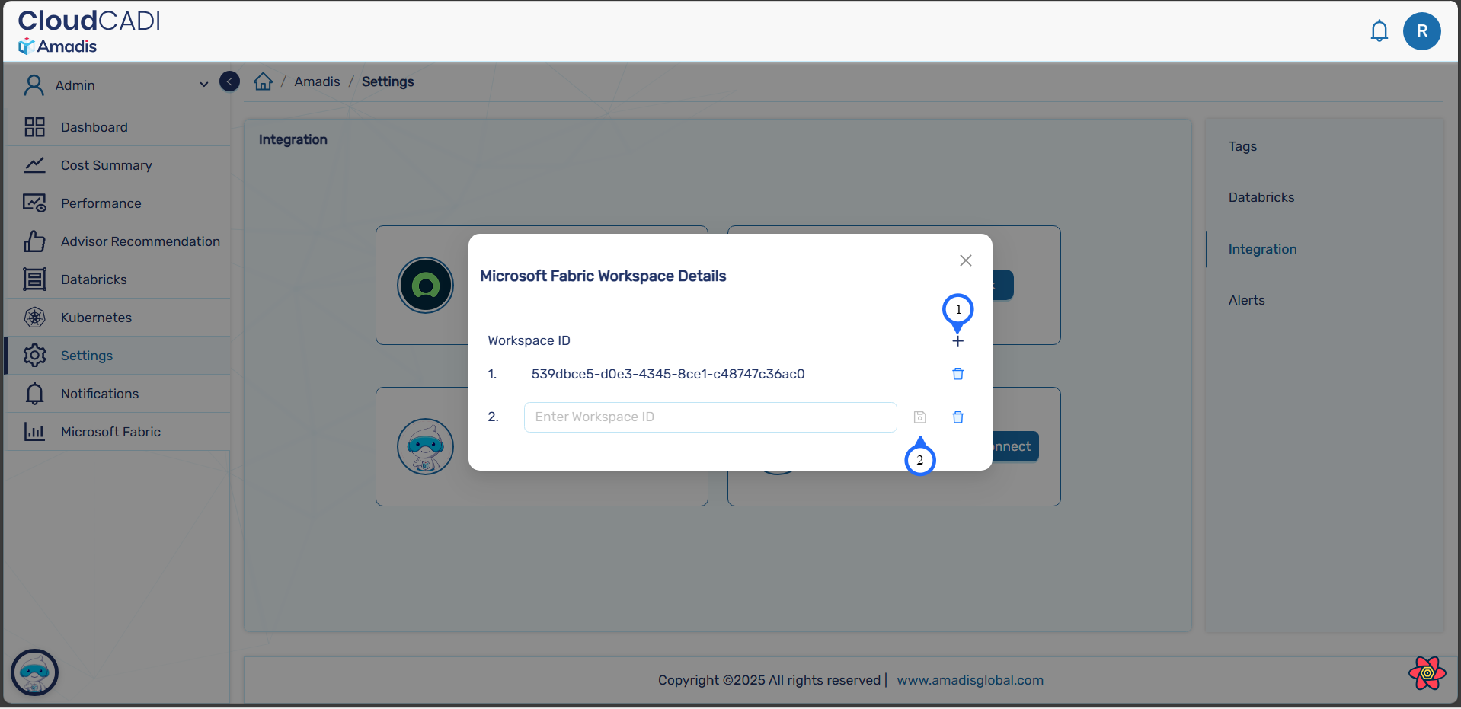Image resolution: width=1461 pixels, height=709 pixels.
Task: Open the user avatar R profile
Action: click(x=1421, y=31)
